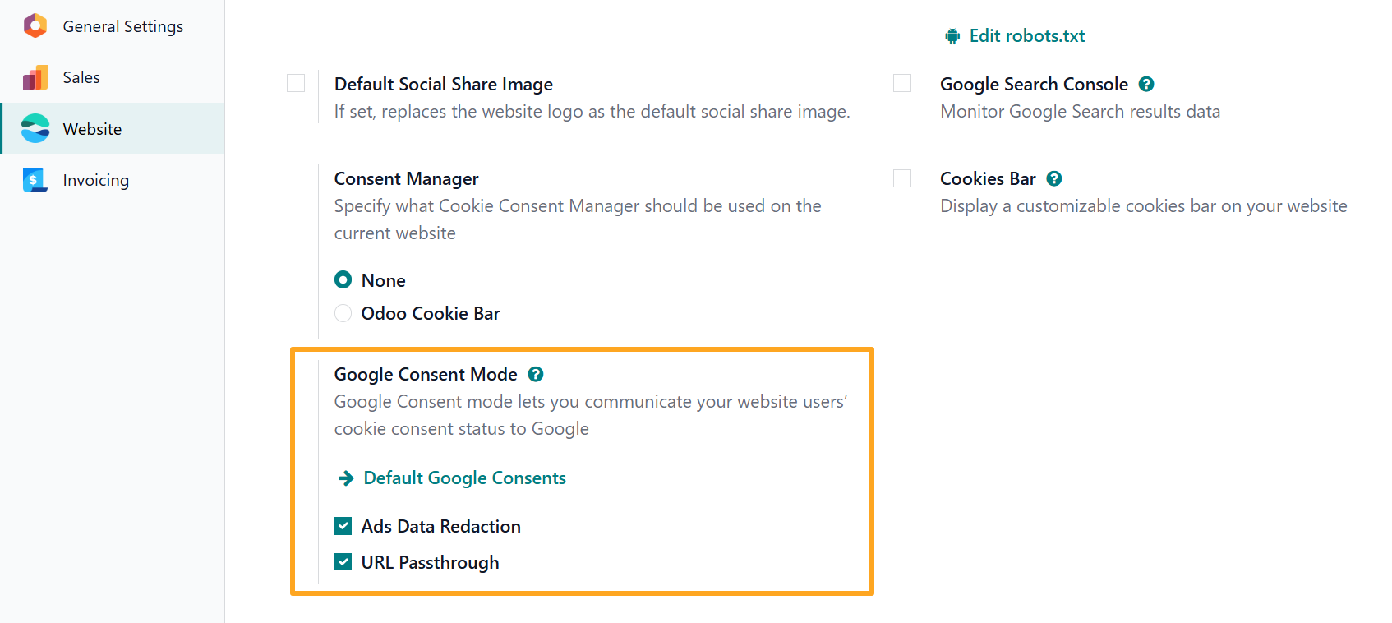Disable Ads Data Redaction
The height and width of the screenshot is (623, 1392).
(343, 525)
